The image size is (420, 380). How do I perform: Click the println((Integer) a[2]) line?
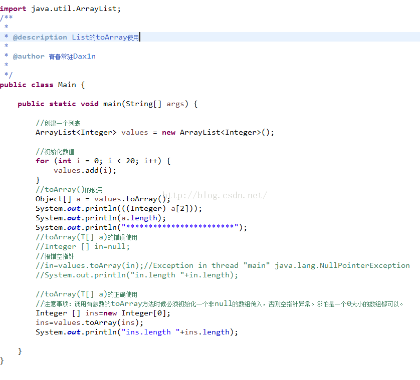(x=119, y=208)
